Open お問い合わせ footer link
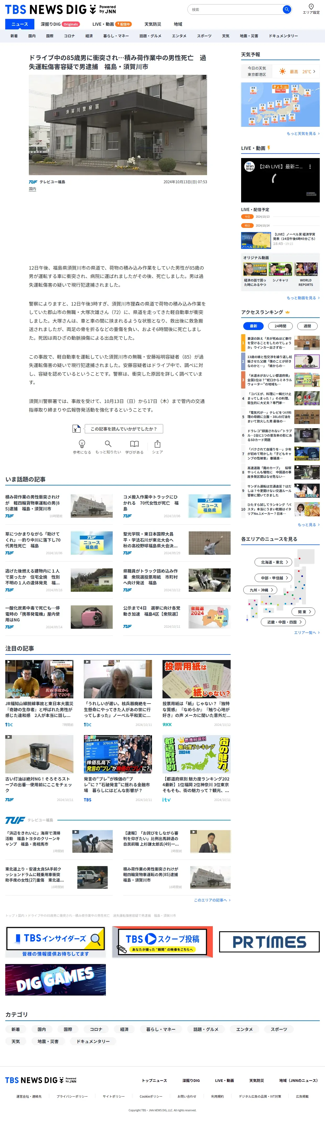Image resolution: width=325 pixels, height=1147 pixels. (x=186, y=1096)
